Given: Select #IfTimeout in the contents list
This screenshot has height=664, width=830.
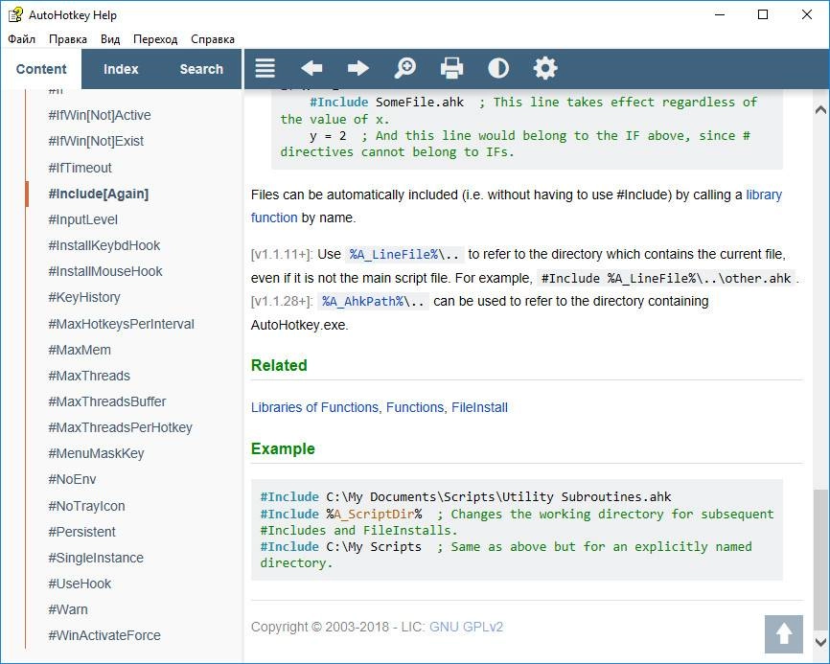Looking at the screenshot, I should point(80,168).
